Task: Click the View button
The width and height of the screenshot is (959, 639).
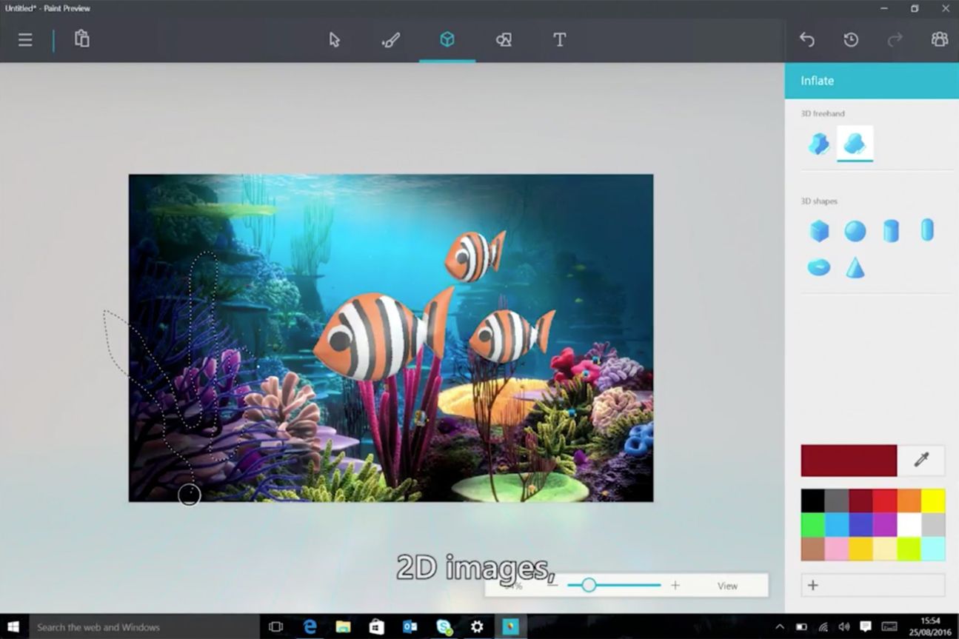Action: (727, 586)
